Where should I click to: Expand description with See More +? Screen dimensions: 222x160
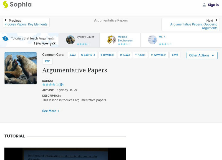click(x=51, y=111)
